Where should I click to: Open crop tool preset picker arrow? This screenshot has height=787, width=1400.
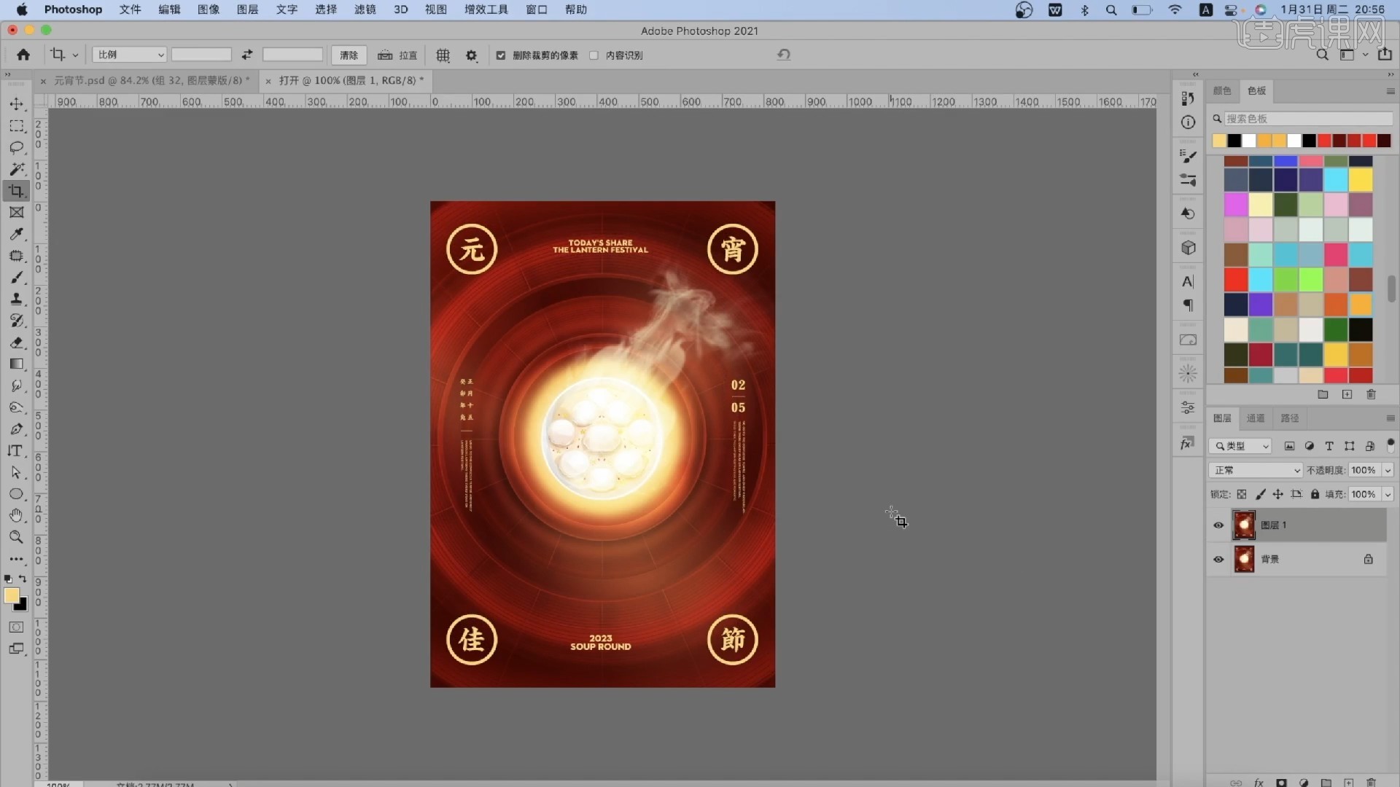pyautogui.click(x=75, y=55)
